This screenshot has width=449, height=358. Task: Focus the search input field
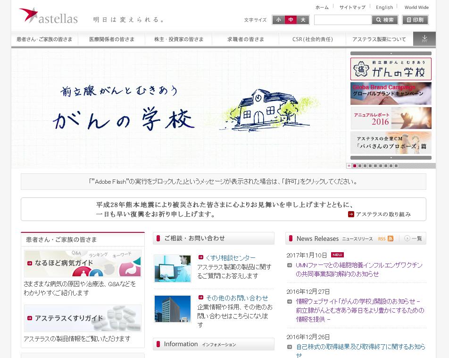(x=343, y=20)
